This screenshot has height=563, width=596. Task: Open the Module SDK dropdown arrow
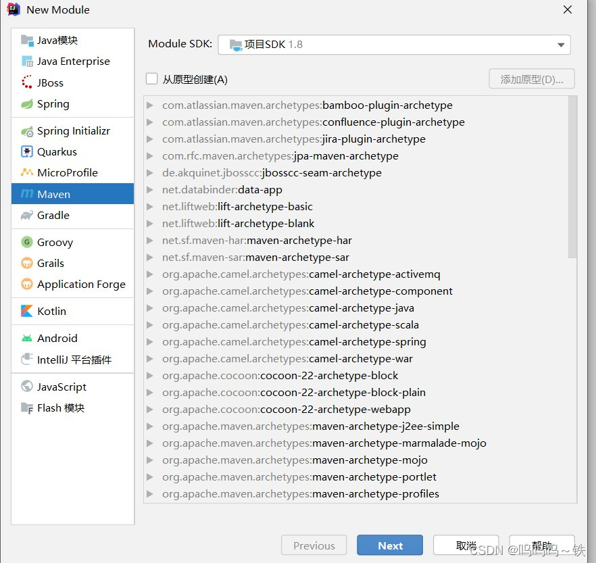(561, 45)
